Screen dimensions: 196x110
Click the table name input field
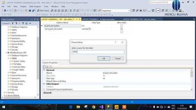point(98,52)
